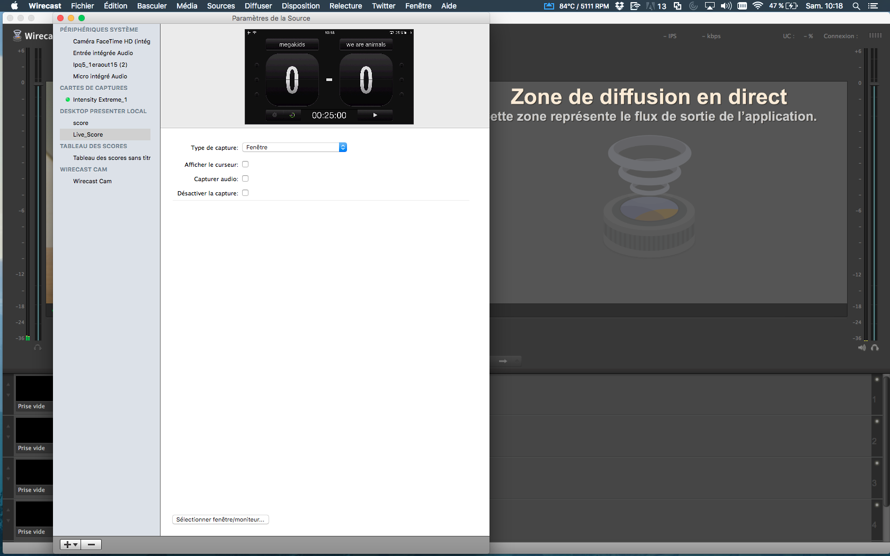Image resolution: width=890 pixels, height=556 pixels.
Task: Open Spotlight search magnifier icon
Action: click(x=856, y=6)
